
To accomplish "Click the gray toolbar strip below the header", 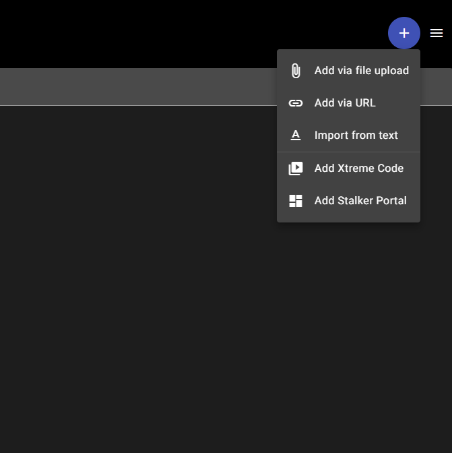I will 135,86.
